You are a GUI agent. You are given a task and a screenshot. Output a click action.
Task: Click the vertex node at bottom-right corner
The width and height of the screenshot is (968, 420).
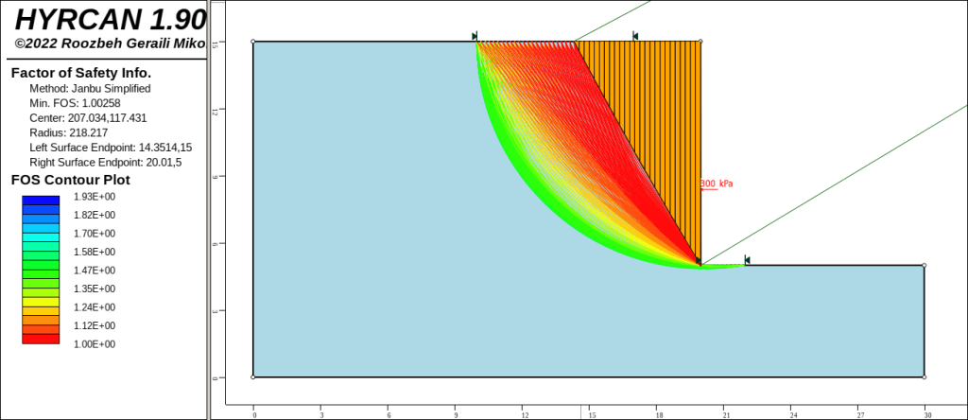coord(924,376)
